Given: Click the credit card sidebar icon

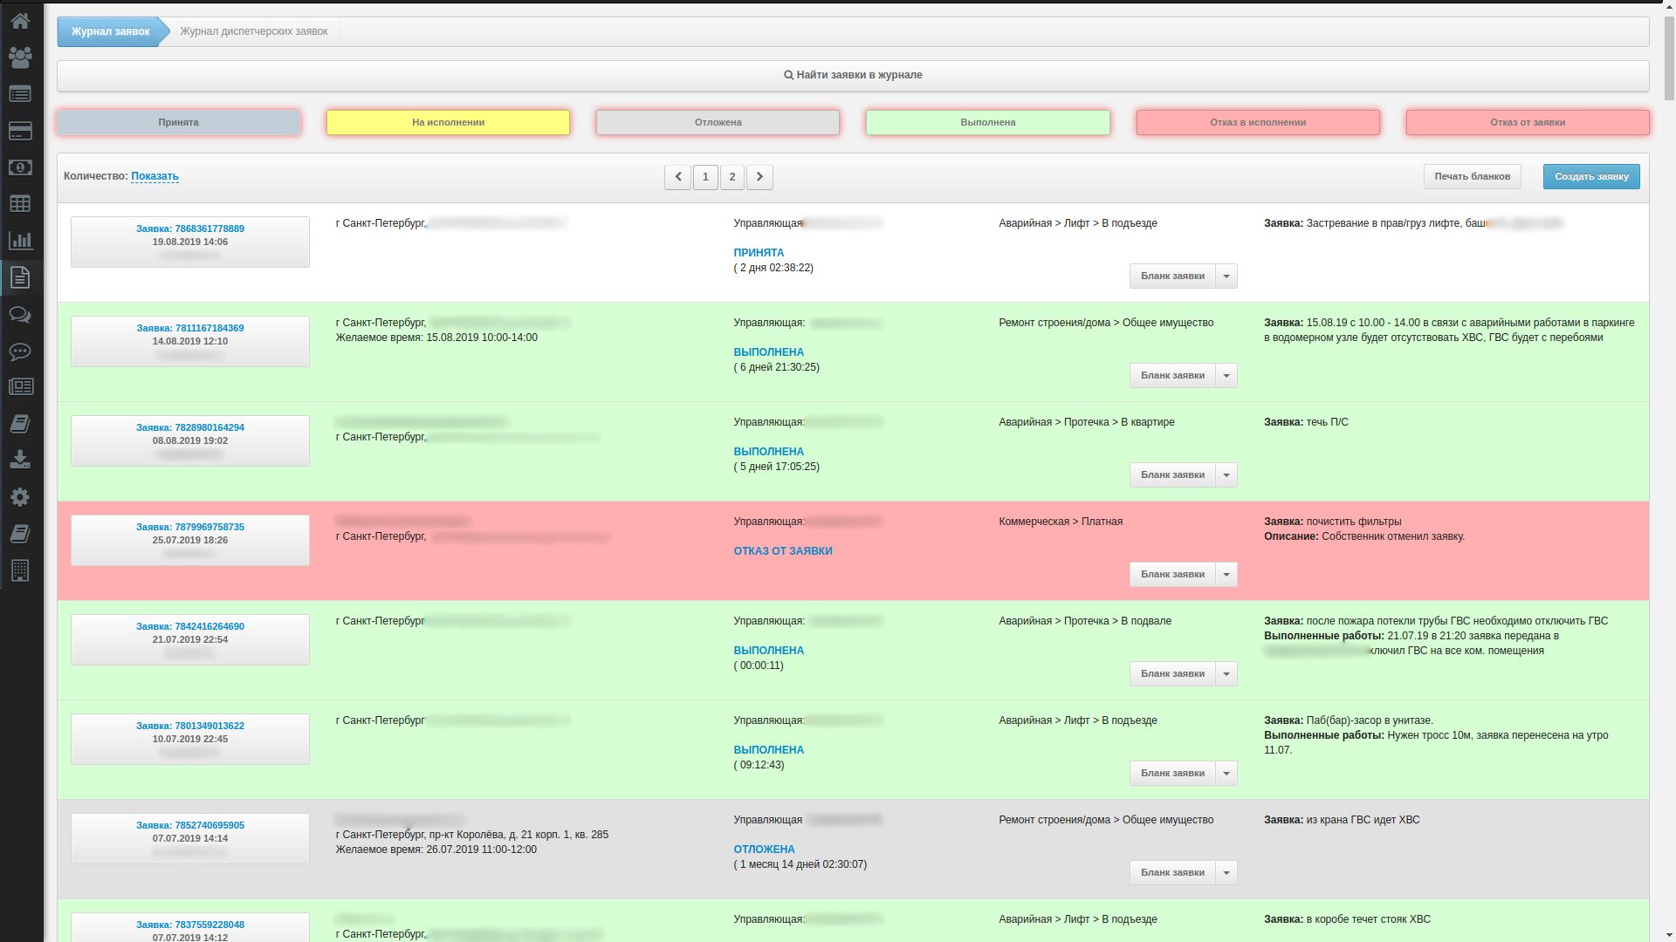Looking at the screenshot, I should 20,131.
